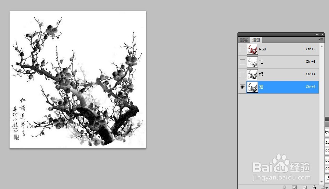Click the 红 channel thumbnail
The image size is (329, 189).
(x=252, y=62)
